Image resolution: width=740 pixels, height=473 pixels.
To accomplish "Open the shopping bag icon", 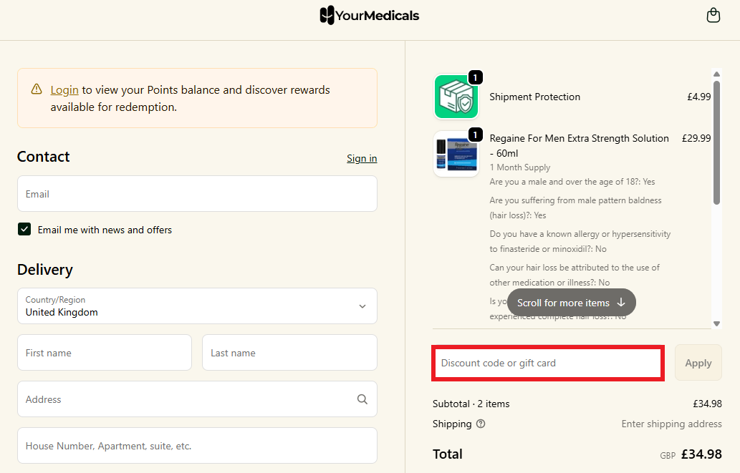I will 713,14.
